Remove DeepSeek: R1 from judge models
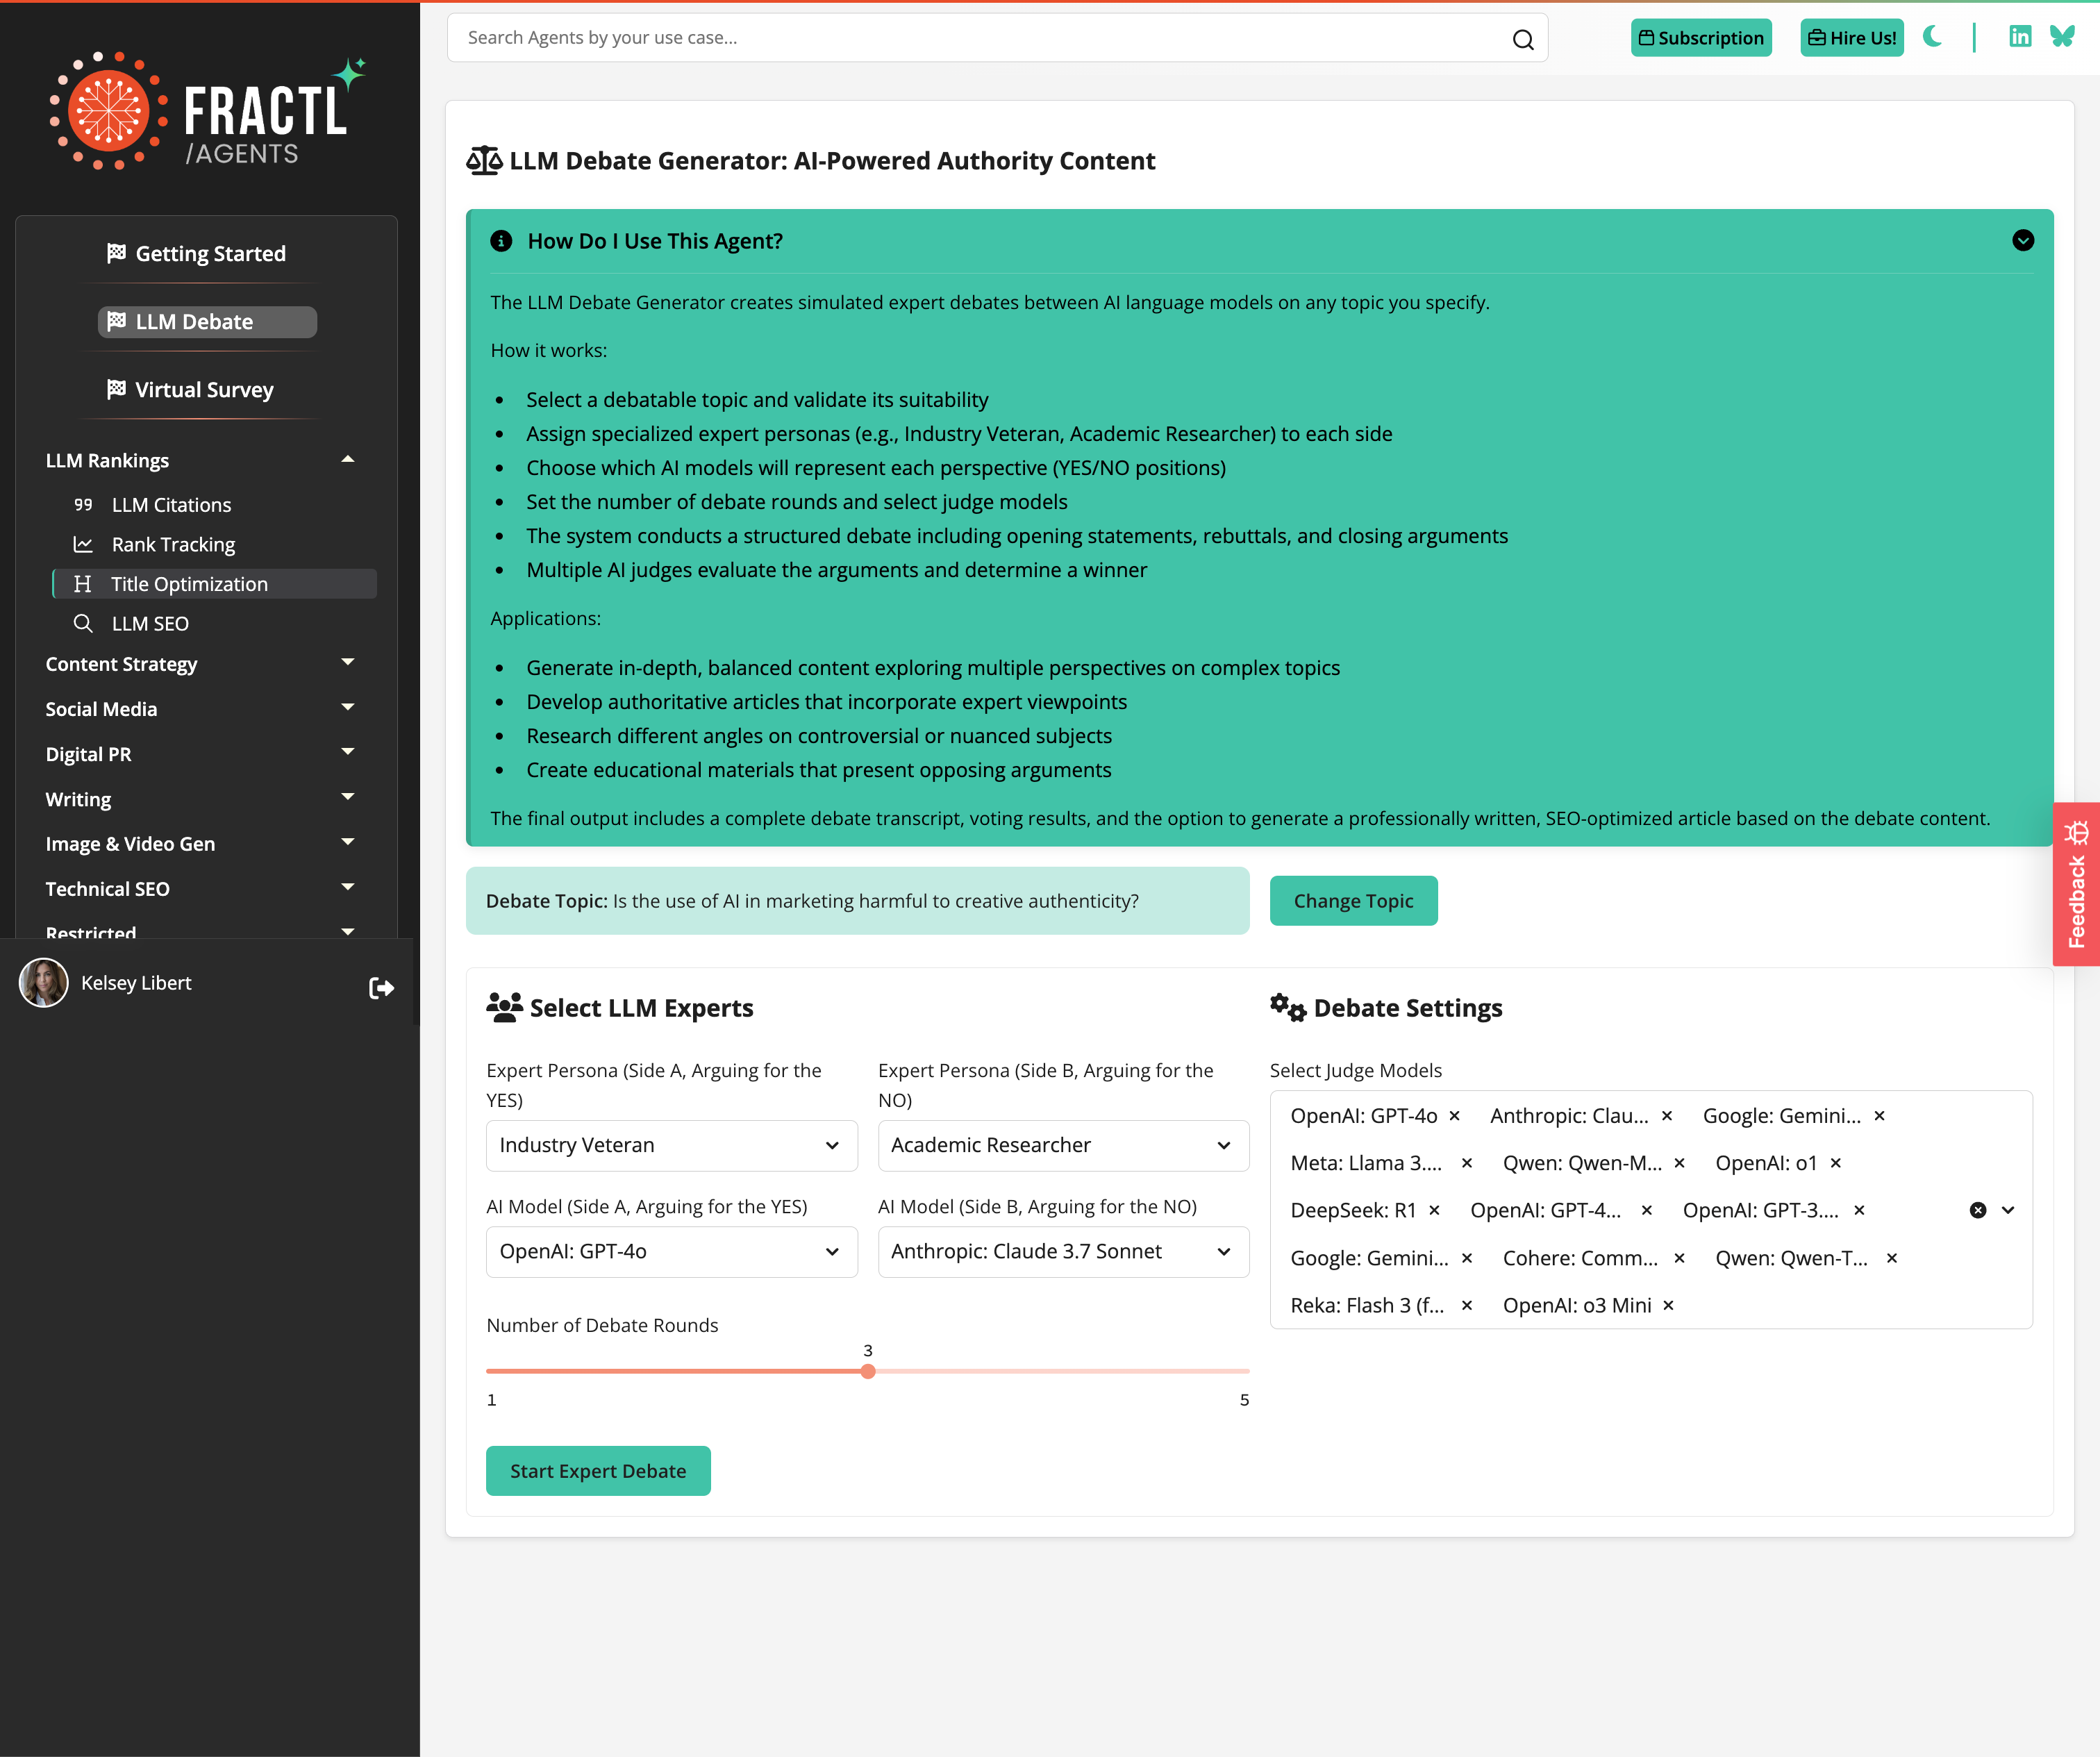This screenshot has height=1757, width=2100. tap(1433, 1210)
